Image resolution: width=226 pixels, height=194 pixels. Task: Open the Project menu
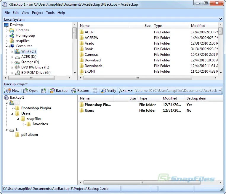pos(37,13)
